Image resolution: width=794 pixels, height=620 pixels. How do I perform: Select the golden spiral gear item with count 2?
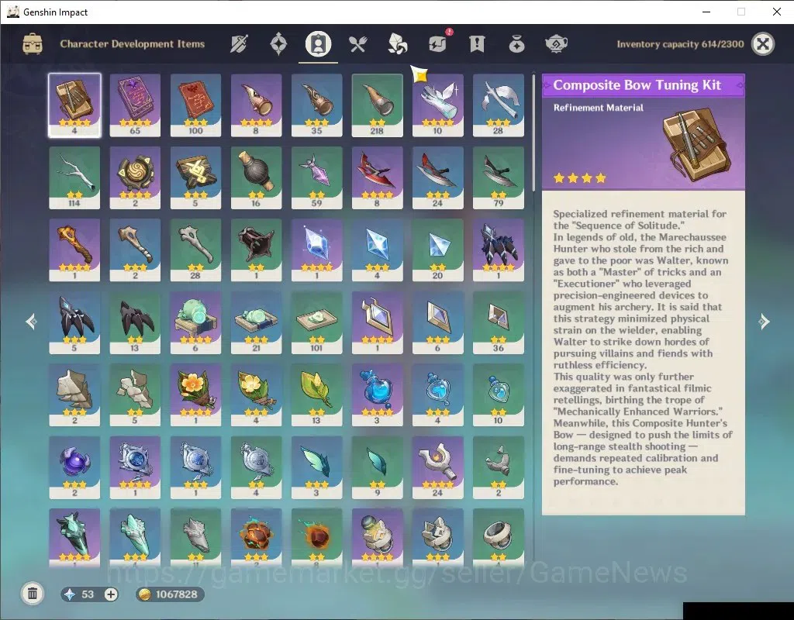(x=135, y=177)
